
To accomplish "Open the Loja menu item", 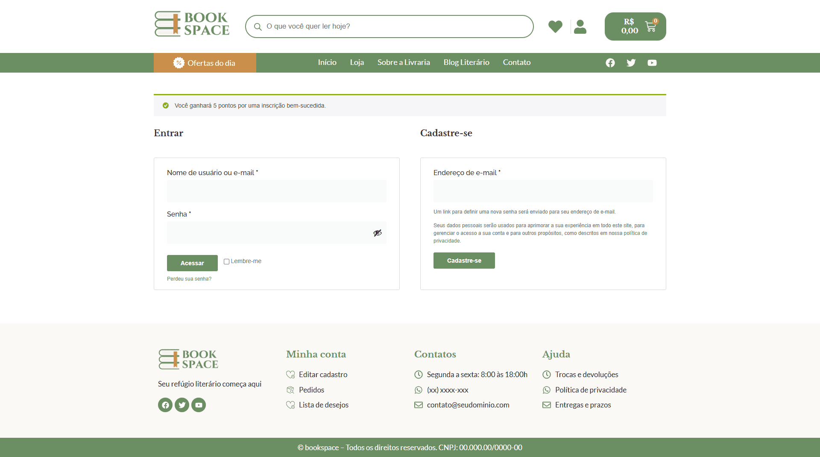I will pyautogui.click(x=357, y=62).
